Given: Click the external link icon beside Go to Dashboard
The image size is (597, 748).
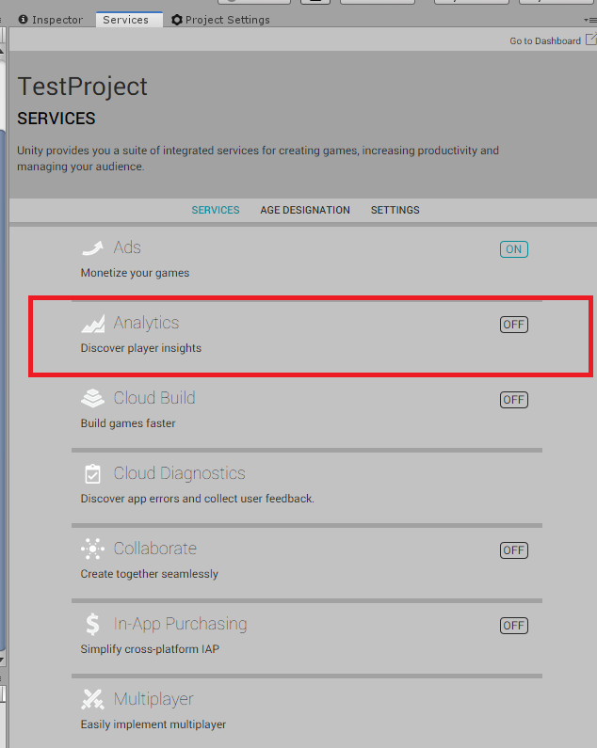Looking at the screenshot, I should tap(591, 40).
